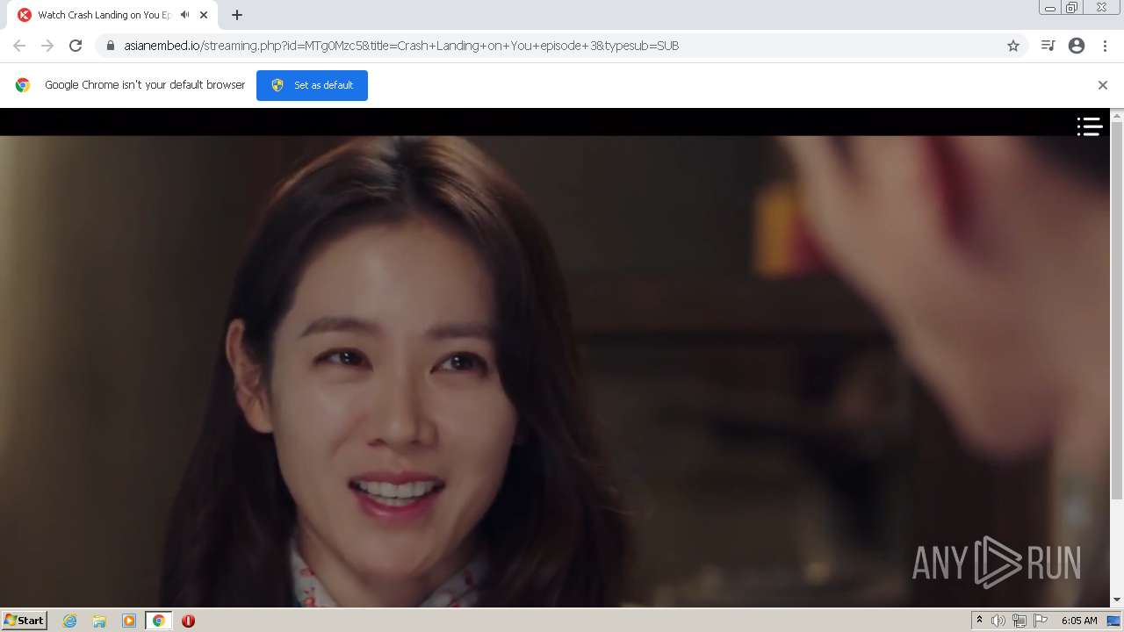Open Windows Media Player from taskbar
Viewport: 1124px width, 632px height.
point(129,621)
